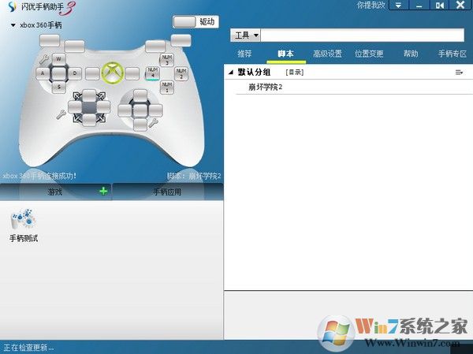This screenshot has width=473, height=354.
Task: Click the left stick center button
Action: click(59, 73)
